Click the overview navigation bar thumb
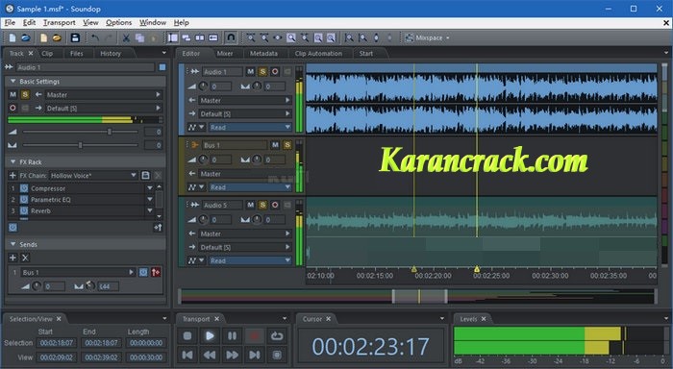The width and height of the screenshot is (673, 369). pyautogui.click(x=419, y=296)
